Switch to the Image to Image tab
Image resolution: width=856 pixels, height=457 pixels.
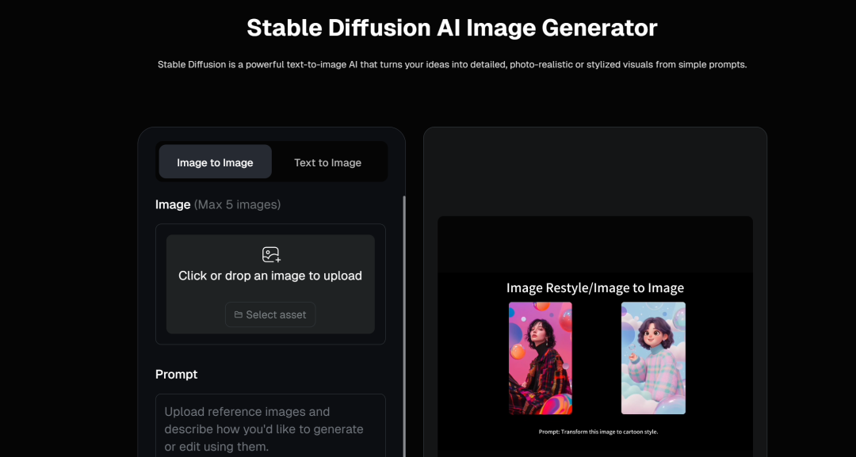click(215, 162)
